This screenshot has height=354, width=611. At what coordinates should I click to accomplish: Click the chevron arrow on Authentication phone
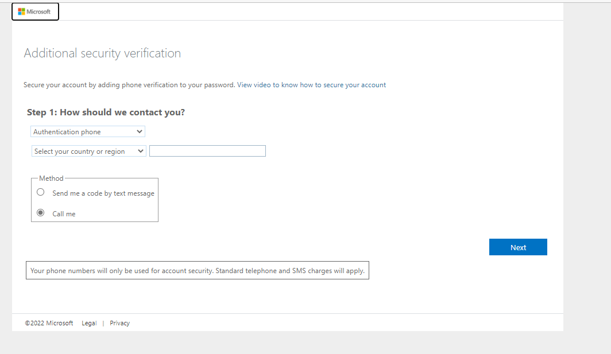(x=140, y=132)
